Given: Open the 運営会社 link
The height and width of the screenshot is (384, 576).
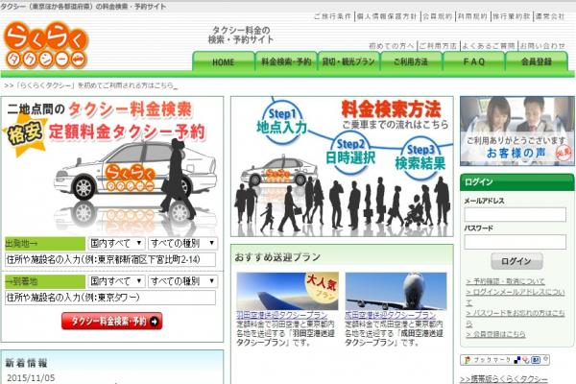Looking at the screenshot, I should (x=550, y=16).
